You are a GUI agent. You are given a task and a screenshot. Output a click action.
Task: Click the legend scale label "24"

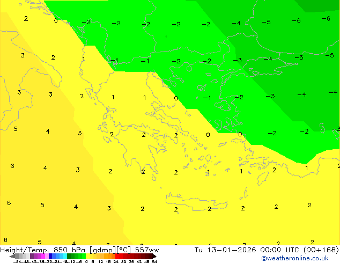tap(116, 261)
